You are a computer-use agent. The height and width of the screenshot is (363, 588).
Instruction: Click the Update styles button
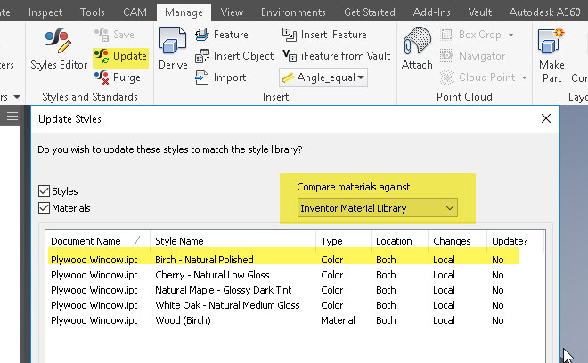pyautogui.click(x=120, y=56)
